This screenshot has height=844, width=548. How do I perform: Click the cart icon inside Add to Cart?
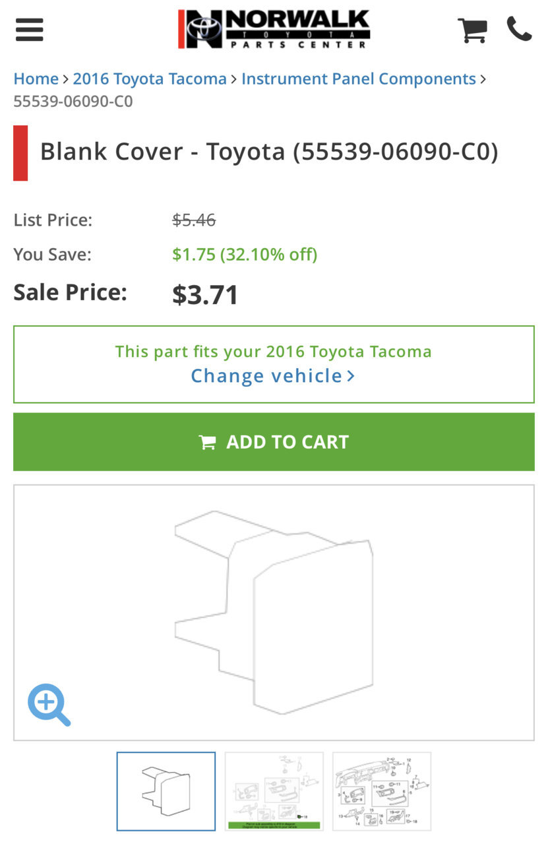208,442
